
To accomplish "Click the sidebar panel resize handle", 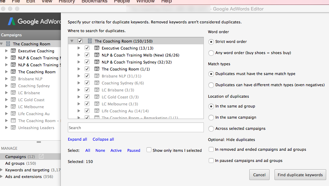I will pos(39,142).
